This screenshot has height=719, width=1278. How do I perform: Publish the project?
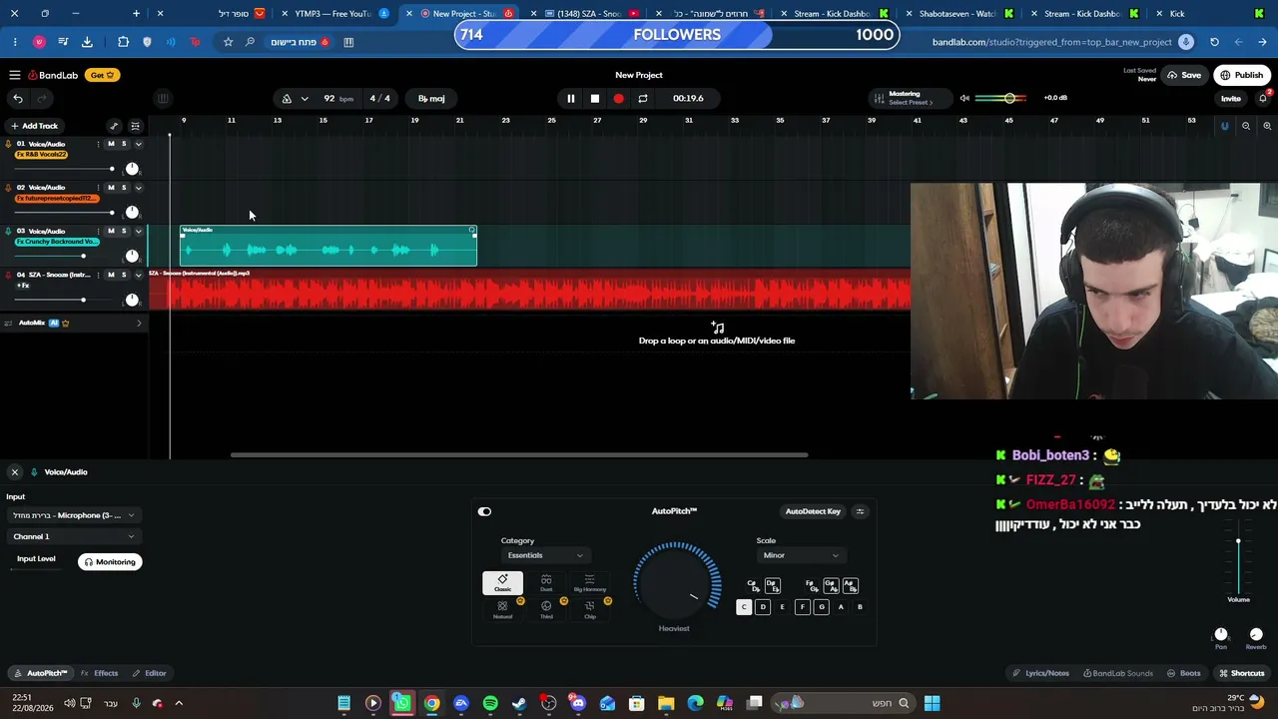[1242, 75]
